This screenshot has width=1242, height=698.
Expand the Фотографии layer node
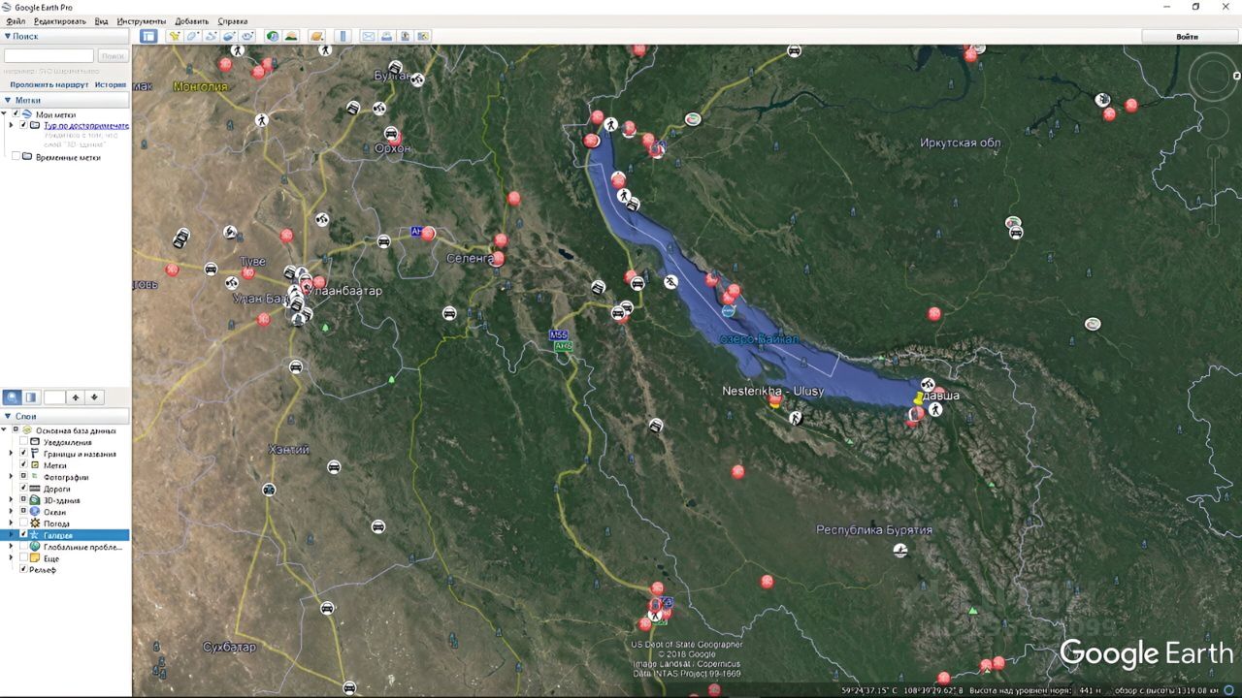(x=12, y=477)
